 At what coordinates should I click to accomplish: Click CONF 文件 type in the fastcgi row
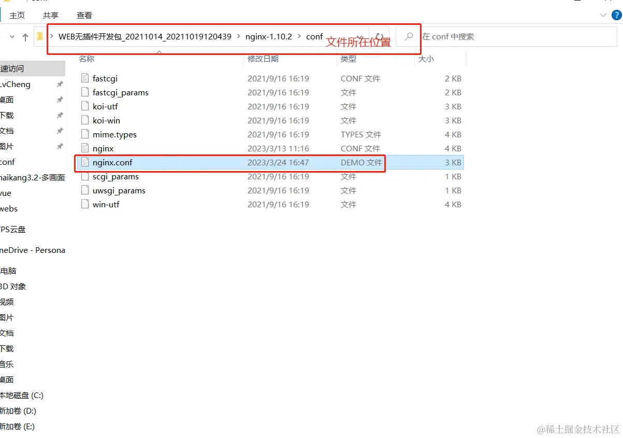point(360,78)
